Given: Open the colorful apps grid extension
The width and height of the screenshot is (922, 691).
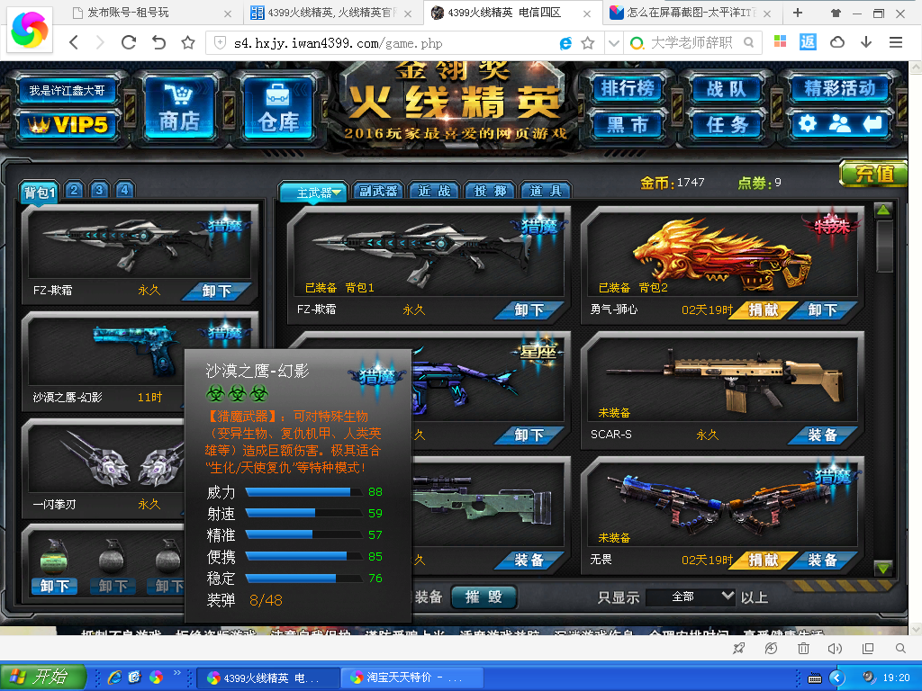Looking at the screenshot, I should [x=781, y=41].
